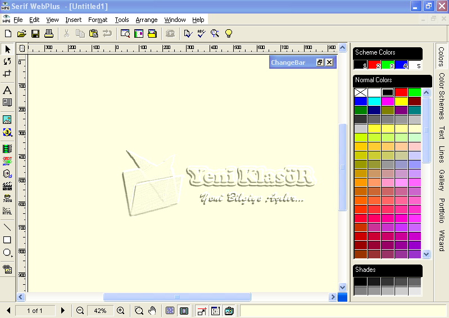Open the Format menu
Viewport: 449px width, 318px height.
[x=98, y=20]
